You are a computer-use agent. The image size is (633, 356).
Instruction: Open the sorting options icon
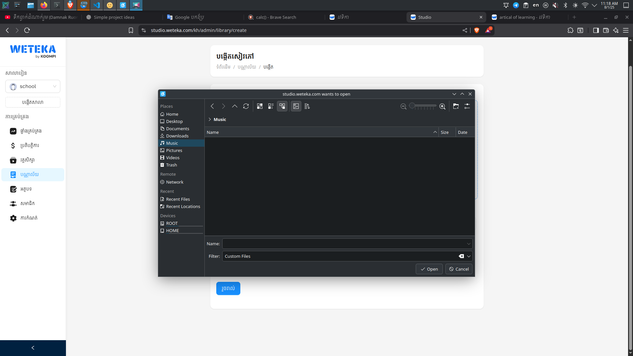[307, 106]
